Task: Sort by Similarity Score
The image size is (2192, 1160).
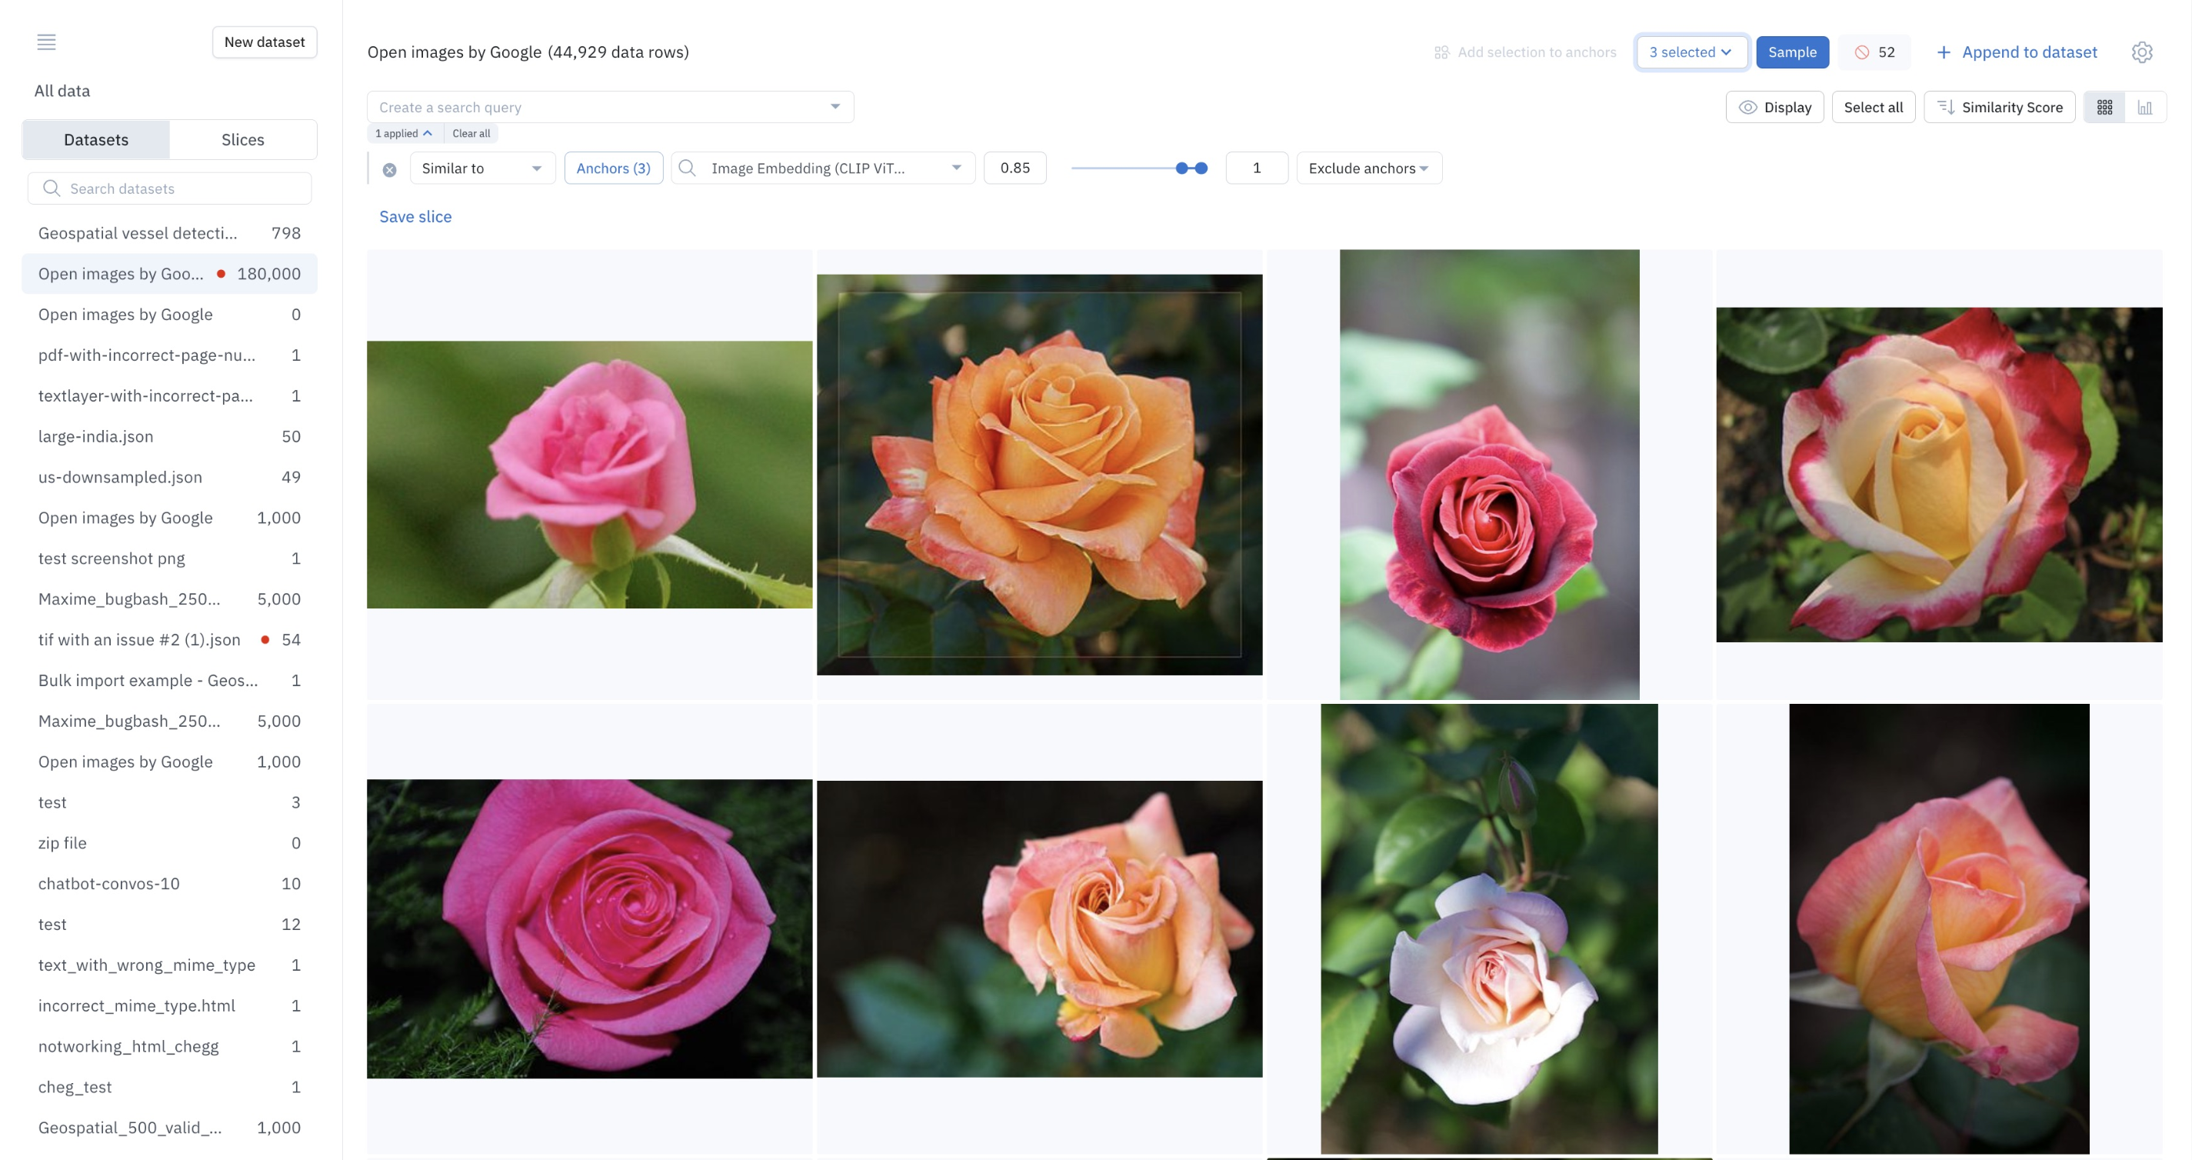Action: tap(2000, 107)
